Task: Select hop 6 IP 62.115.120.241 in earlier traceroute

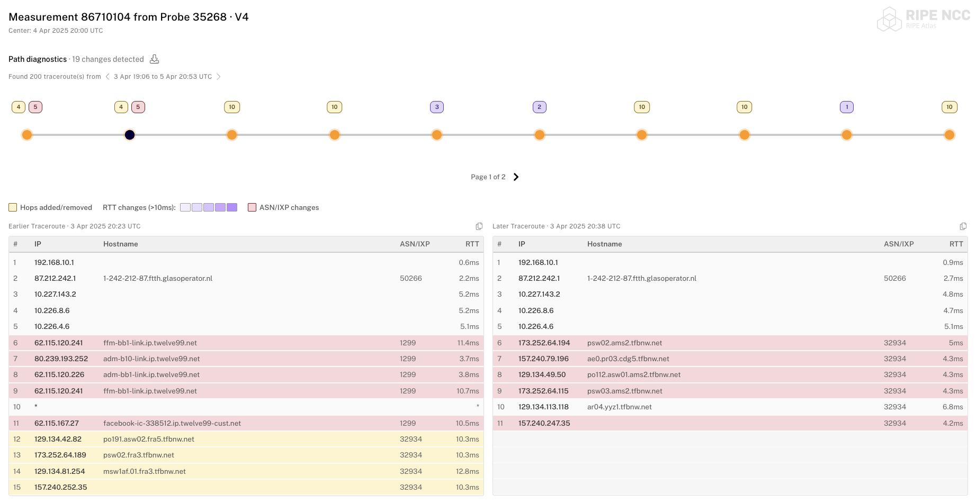Action: click(58, 343)
